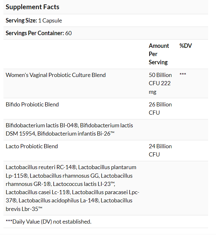The height and width of the screenshot is (235, 216).
Task: Click the 26 Billion CFU amount
Action: [x=160, y=108]
